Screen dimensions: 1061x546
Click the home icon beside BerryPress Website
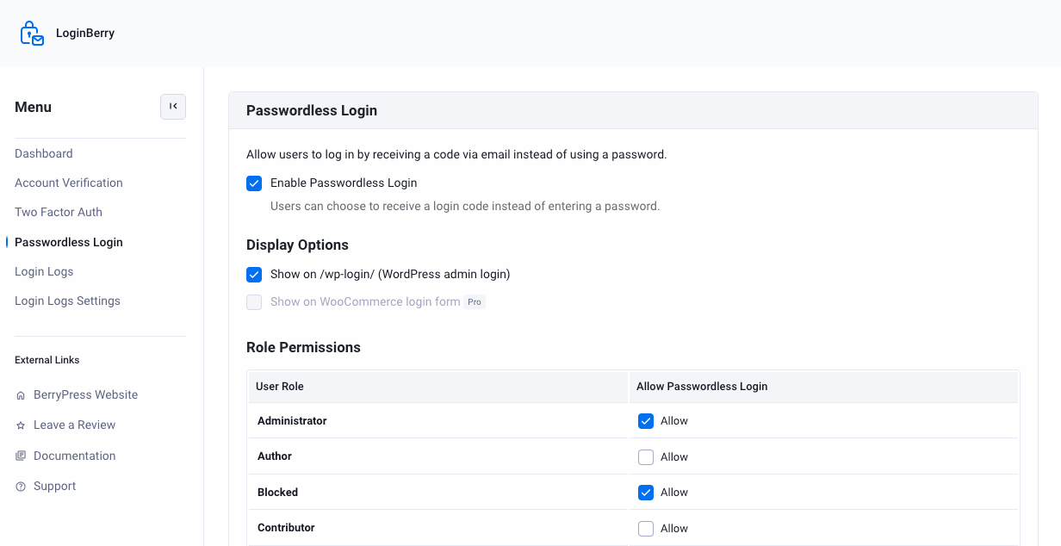coord(21,395)
